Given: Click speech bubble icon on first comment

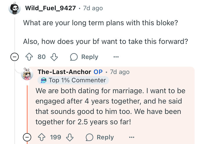Looking at the screenshot, I should (74, 57).
